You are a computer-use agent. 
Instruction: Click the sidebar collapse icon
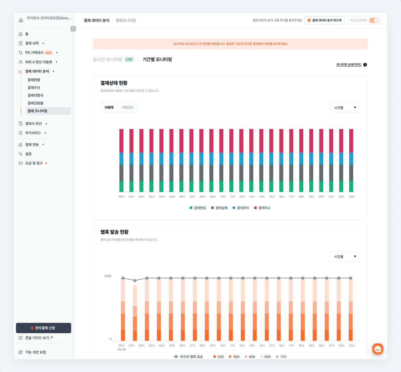click(x=73, y=29)
